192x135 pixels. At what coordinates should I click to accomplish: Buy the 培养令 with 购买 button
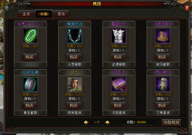(30, 57)
